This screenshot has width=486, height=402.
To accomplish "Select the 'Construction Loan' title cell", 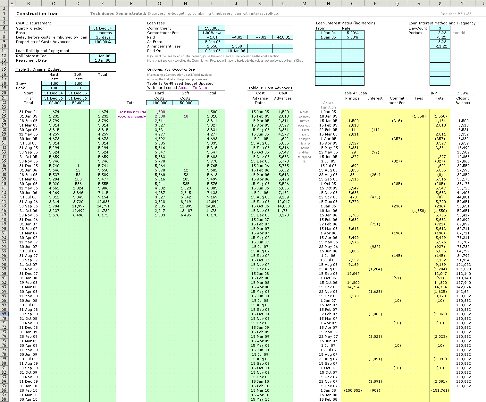I will pos(38,14).
